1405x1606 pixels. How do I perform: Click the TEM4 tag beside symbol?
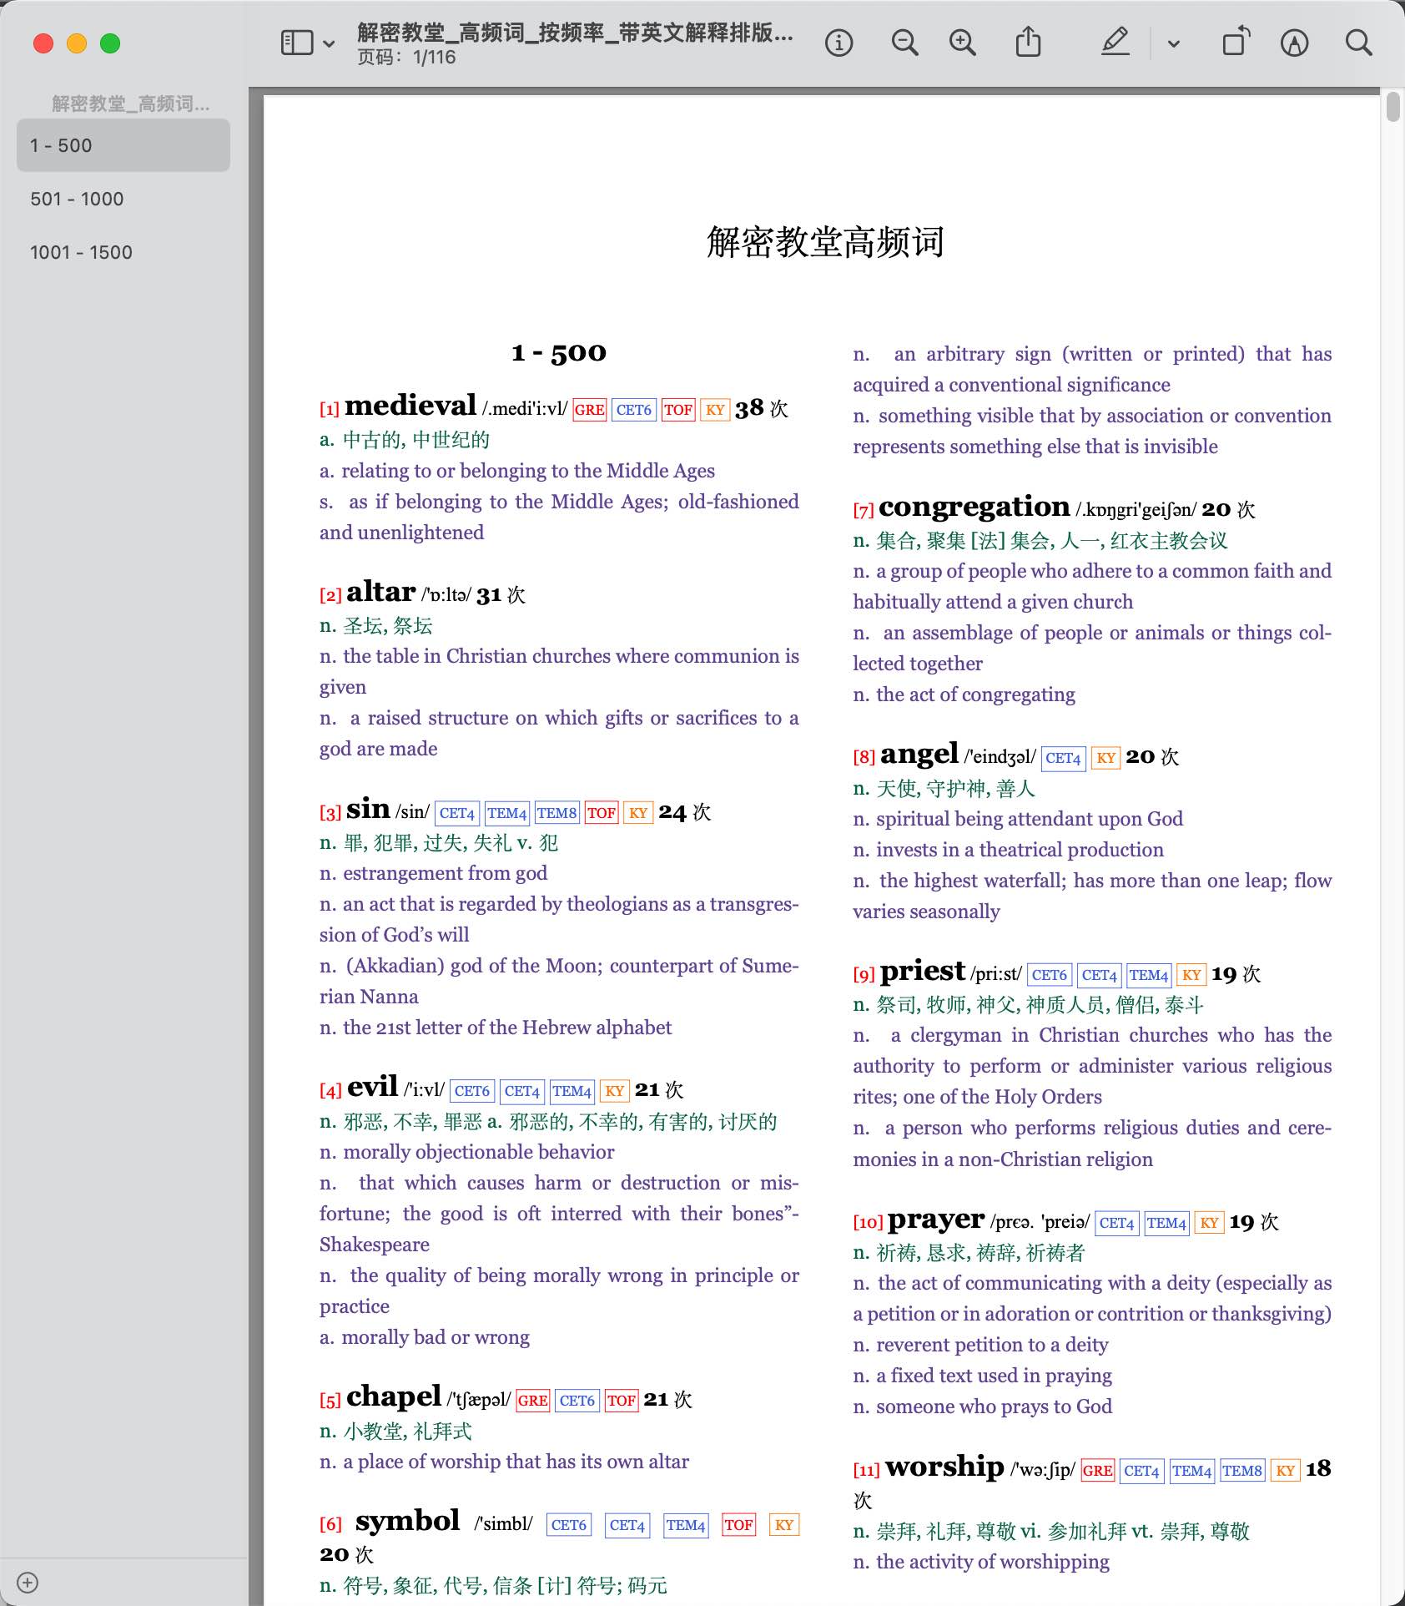[686, 1525]
